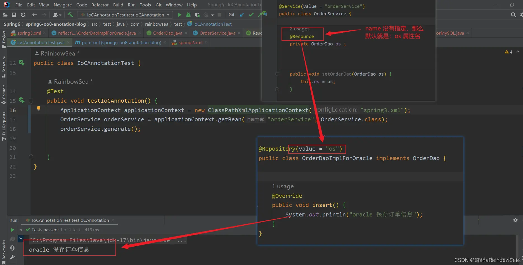Click spring6-oo8-anotation-blog breadcrumb
The height and width of the screenshot is (265, 523).
(56, 24)
